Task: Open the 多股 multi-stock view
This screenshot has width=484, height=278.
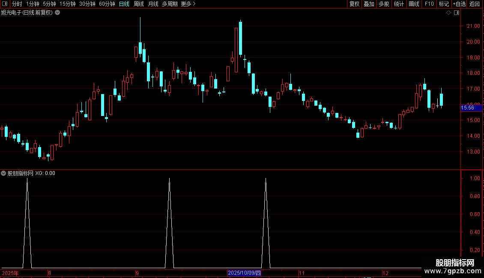Action: click(384, 4)
